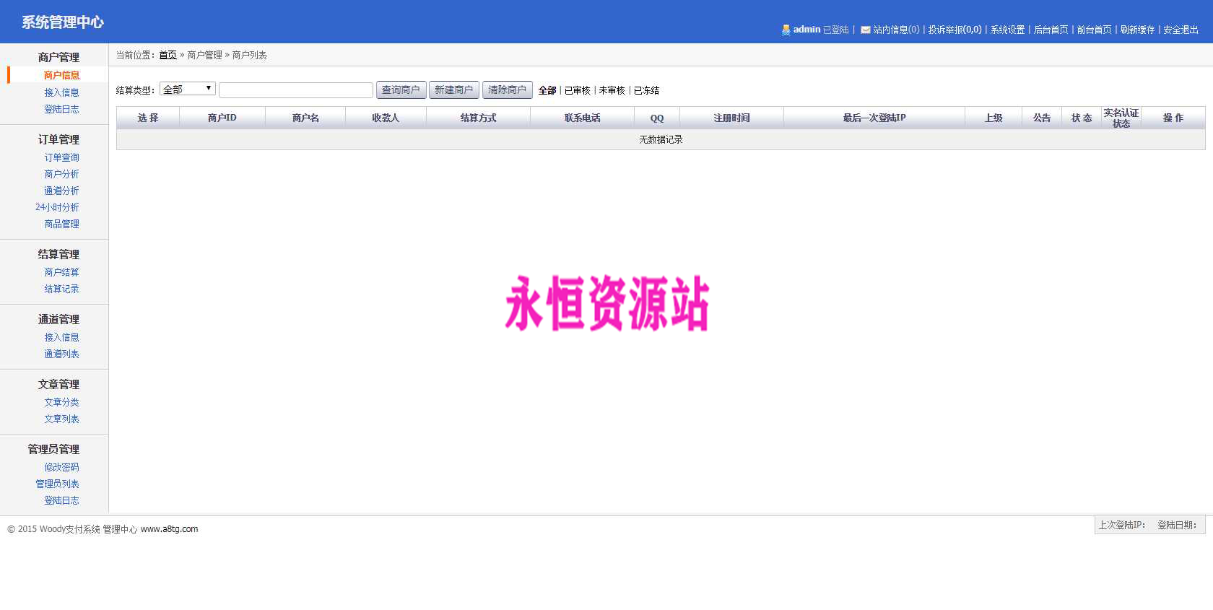This screenshot has height=610, width=1213.
Task: Click the envelope mail icon for site messages
Action: [865, 30]
